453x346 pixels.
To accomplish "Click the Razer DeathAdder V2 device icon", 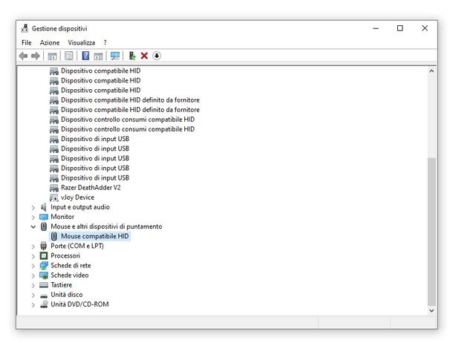I will click(x=54, y=188).
